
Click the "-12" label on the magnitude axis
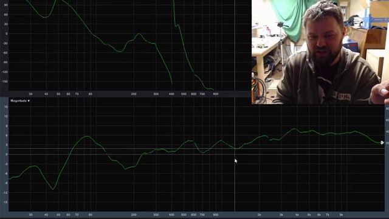(x=5, y=193)
